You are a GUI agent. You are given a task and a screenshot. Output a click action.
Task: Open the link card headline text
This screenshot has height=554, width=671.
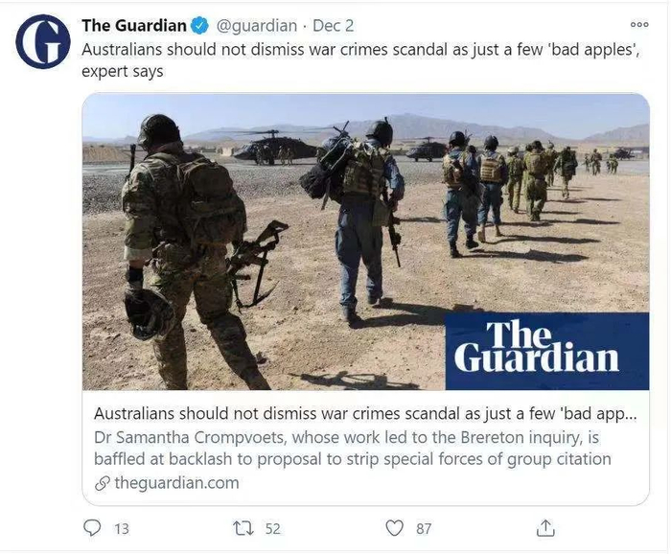click(x=365, y=414)
